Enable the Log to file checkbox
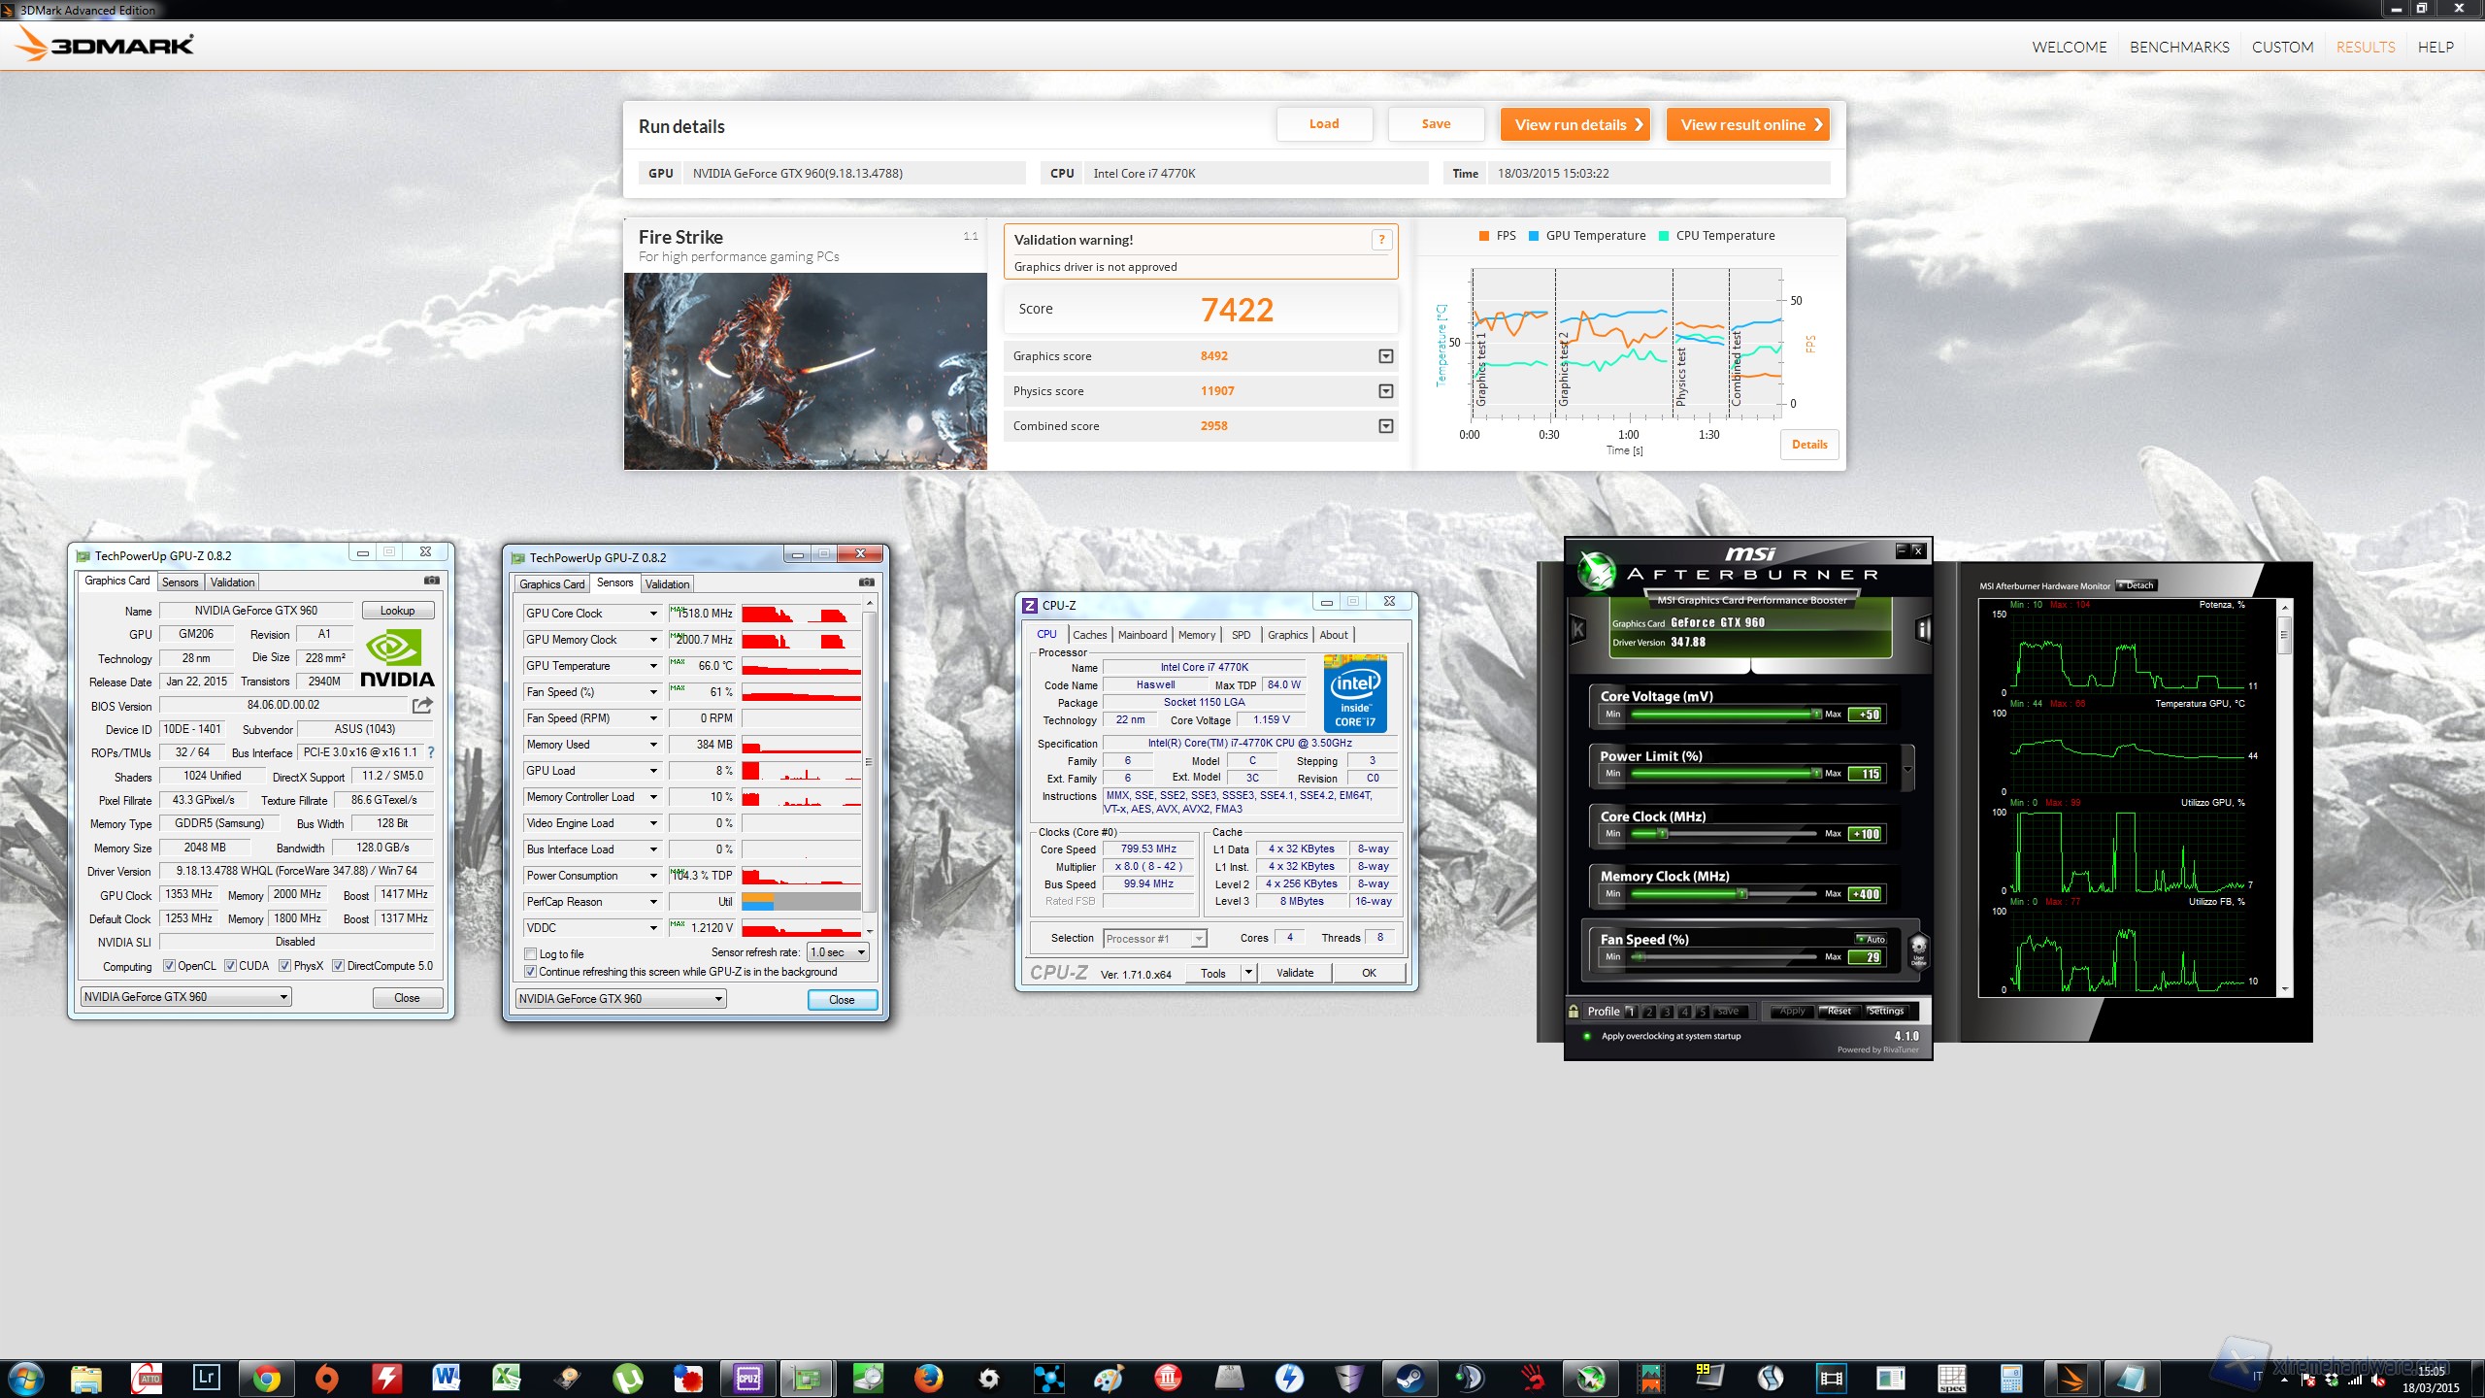This screenshot has height=1398, width=2485. [531, 954]
